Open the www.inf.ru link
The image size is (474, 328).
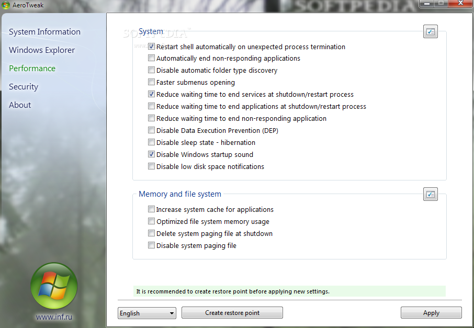(54, 317)
